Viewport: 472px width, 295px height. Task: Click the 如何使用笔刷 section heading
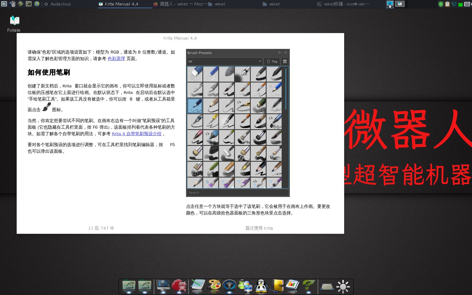[x=49, y=72]
